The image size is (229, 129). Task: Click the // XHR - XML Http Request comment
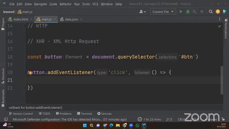tap(63, 41)
